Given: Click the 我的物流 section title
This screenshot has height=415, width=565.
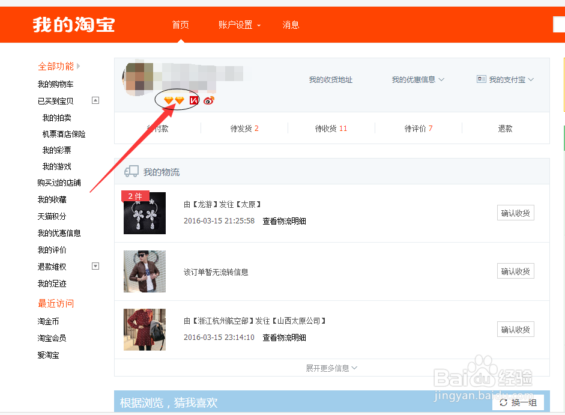Looking at the screenshot, I should [162, 172].
